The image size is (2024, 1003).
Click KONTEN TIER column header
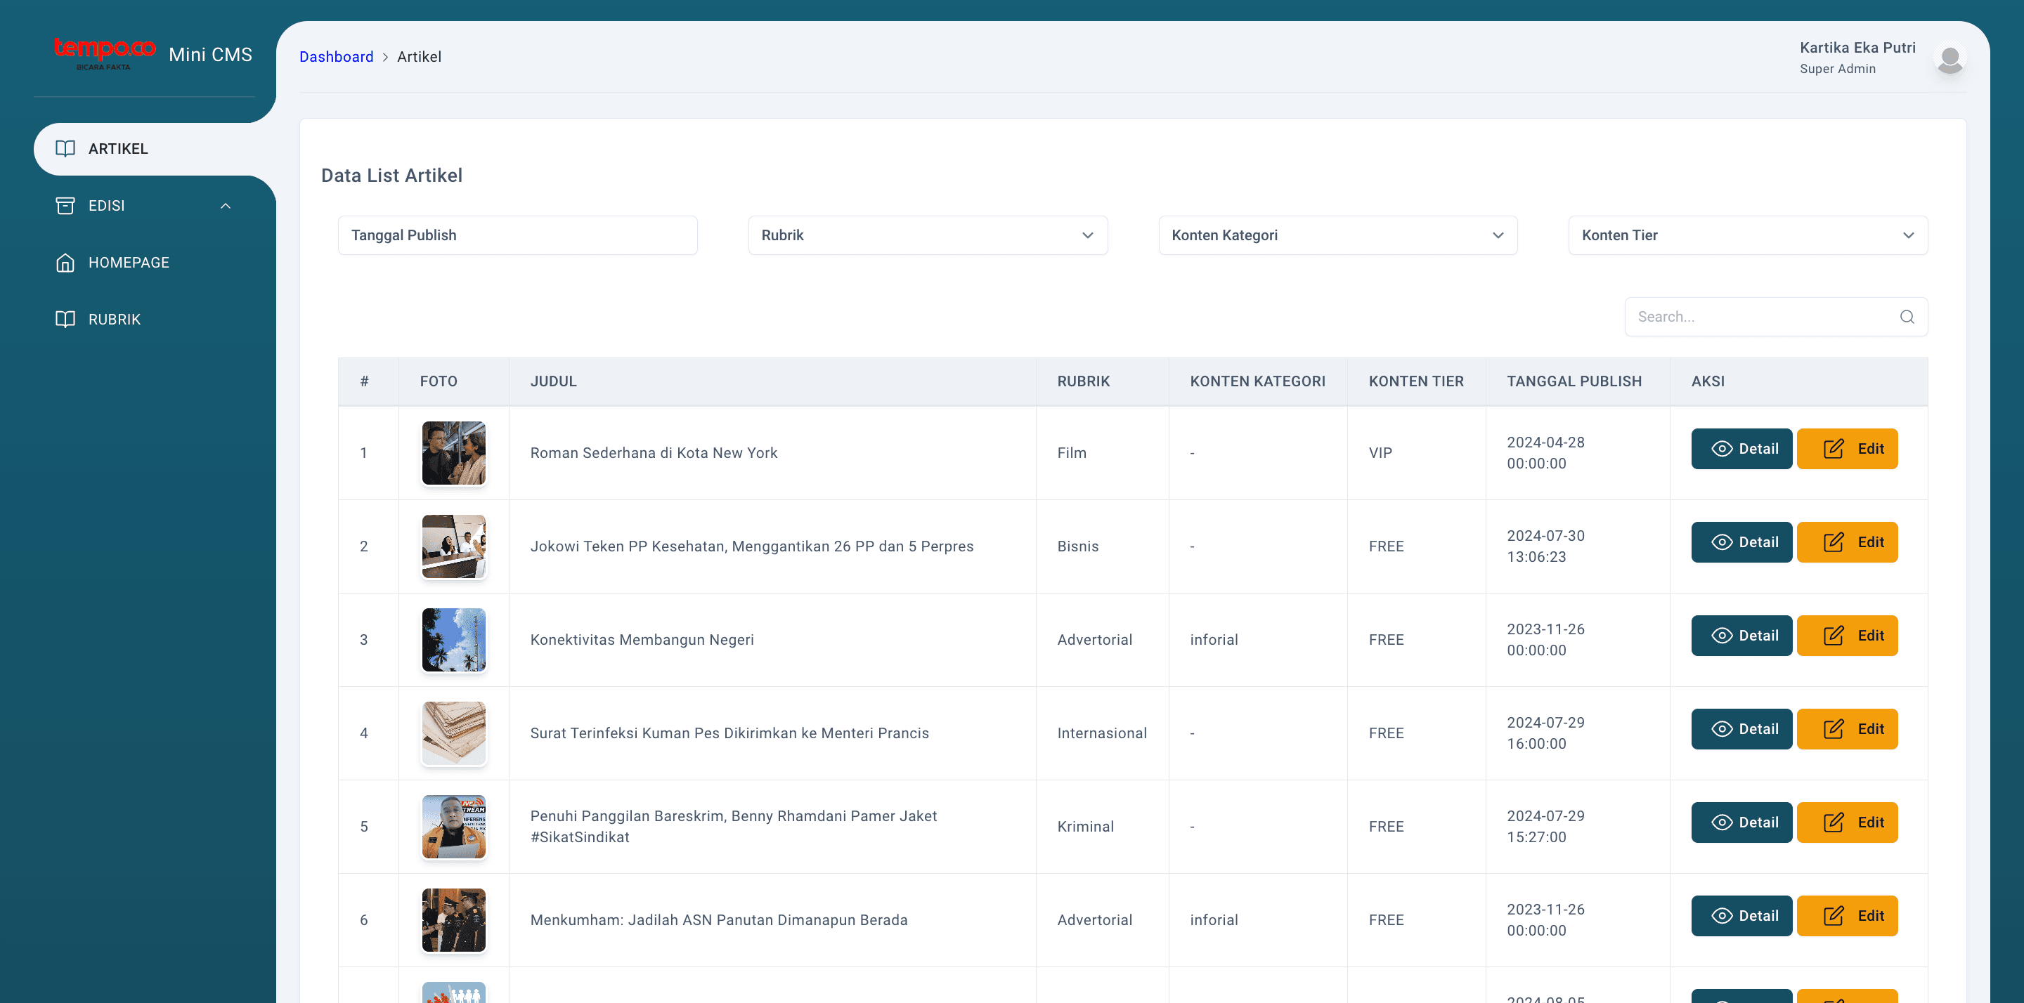click(x=1416, y=381)
